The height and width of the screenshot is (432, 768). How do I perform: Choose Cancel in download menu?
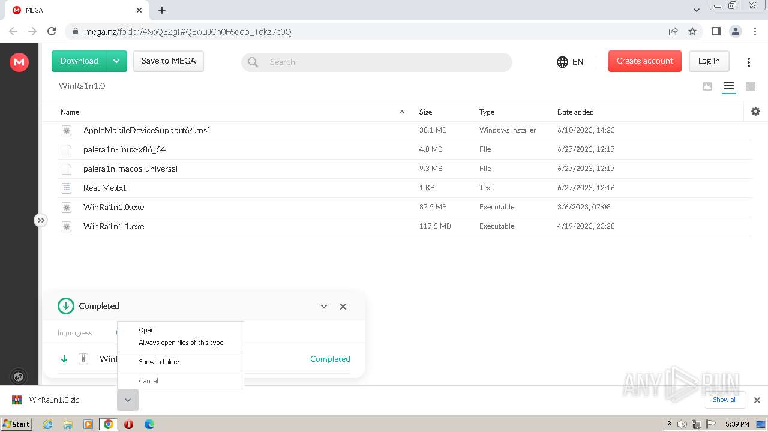point(181,381)
